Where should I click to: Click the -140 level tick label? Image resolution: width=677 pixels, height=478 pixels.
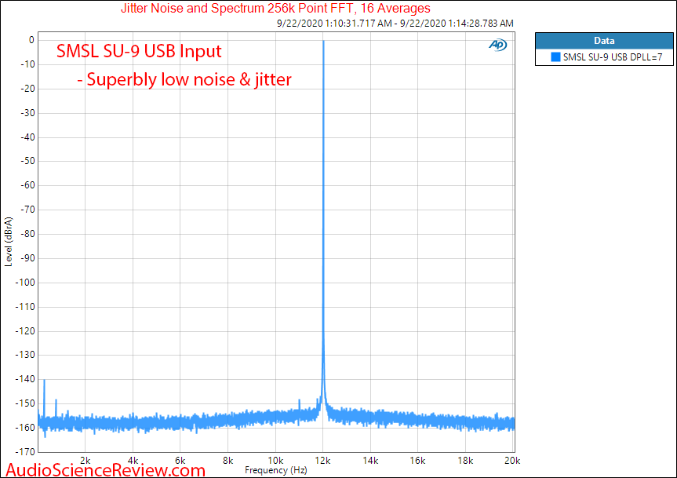[25, 379]
